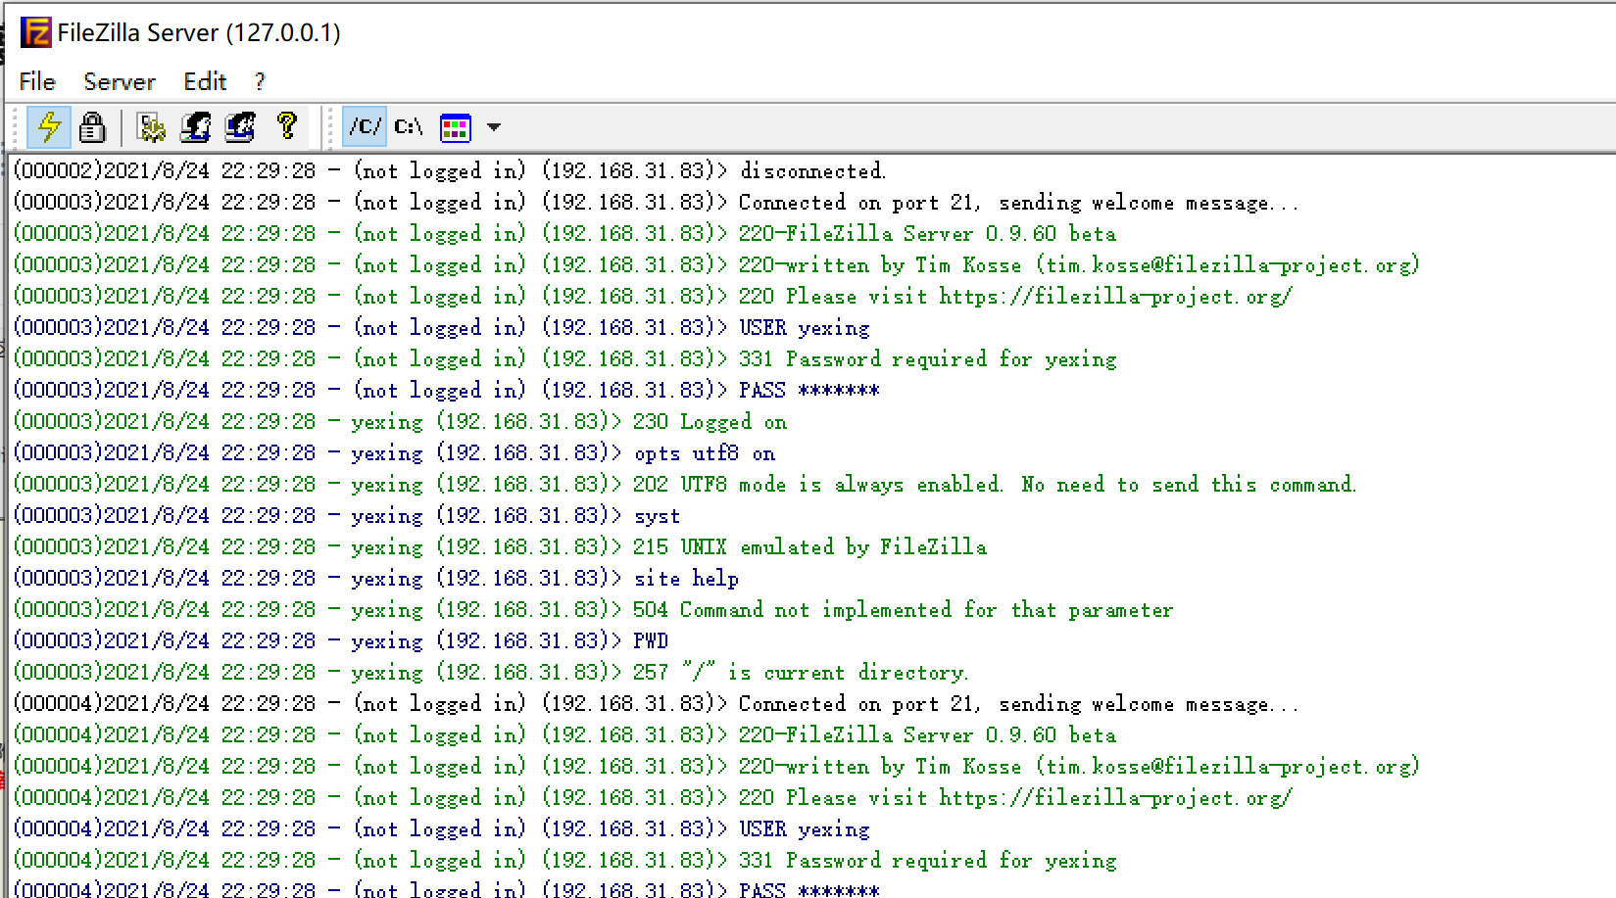Image resolution: width=1616 pixels, height=898 pixels.
Task: Select session 000004 '220 Please visit' line
Action: click(653, 797)
